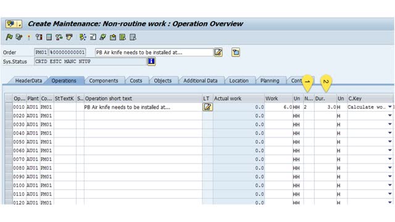The width and height of the screenshot is (395, 222).
Task: Click the small red pin toolbar icon
Action: point(29,37)
